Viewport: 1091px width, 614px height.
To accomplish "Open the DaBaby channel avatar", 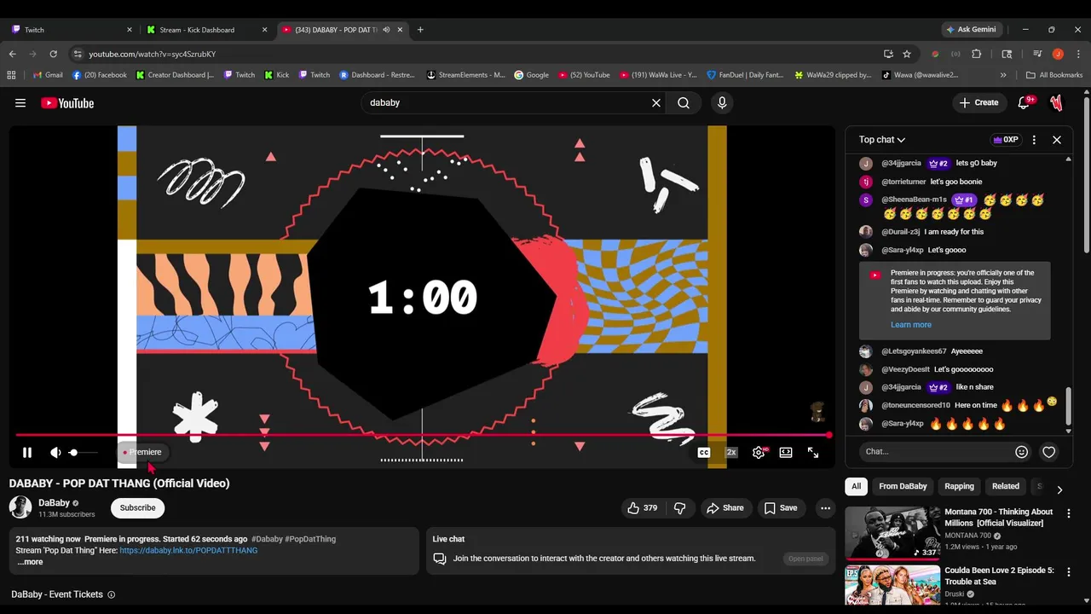I will pos(20,507).
